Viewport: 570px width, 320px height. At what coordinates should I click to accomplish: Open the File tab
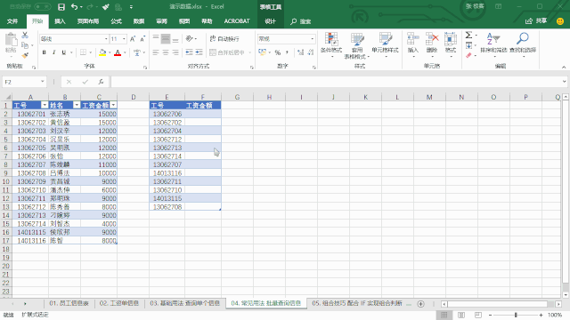(12, 21)
